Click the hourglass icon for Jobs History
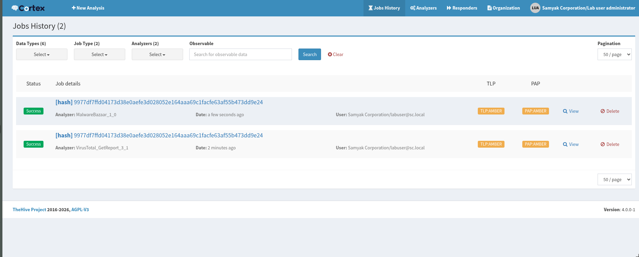Image resolution: width=639 pixels, height=257 pixels. coord(371,8)
